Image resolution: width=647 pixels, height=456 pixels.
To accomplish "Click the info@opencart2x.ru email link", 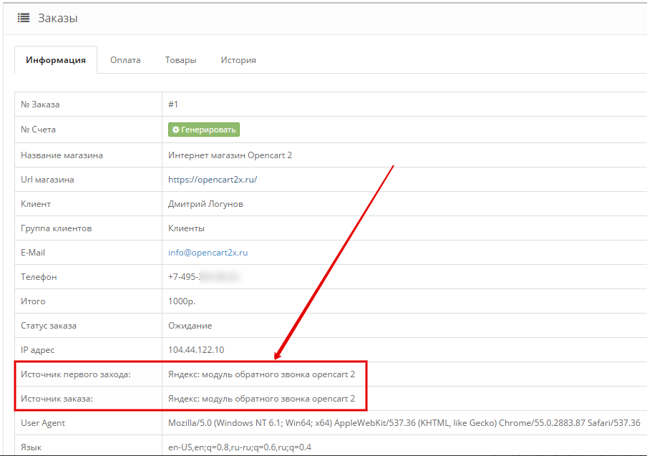I will coord(208,253).
